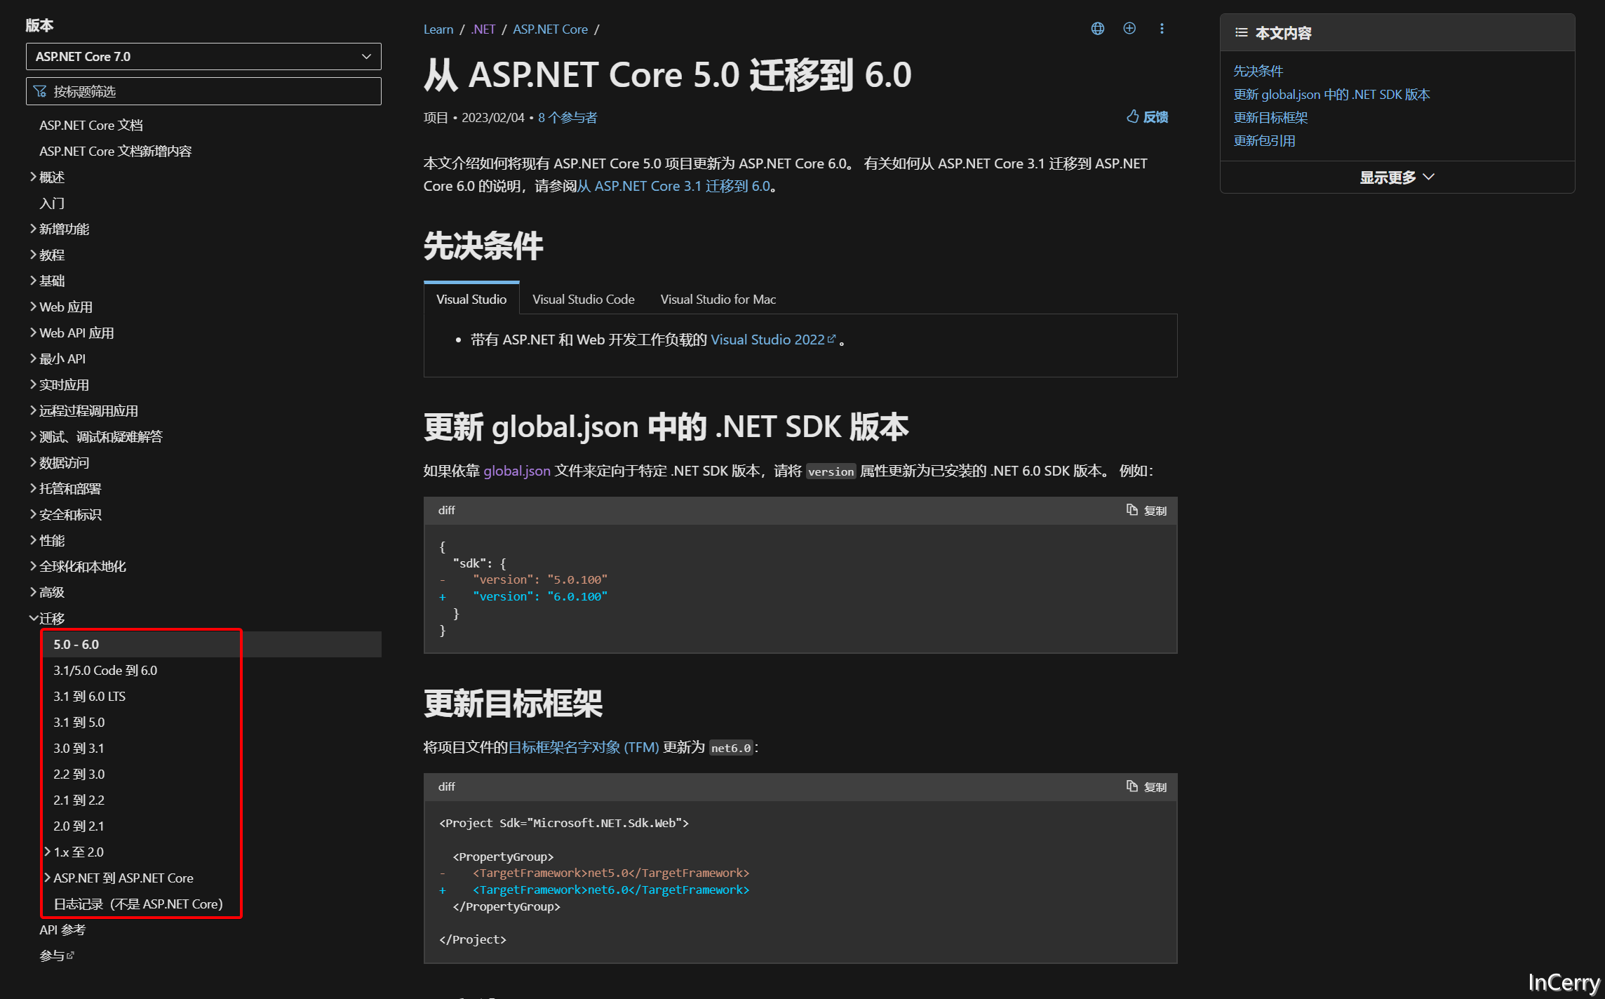The image size is (1605, 999).
Task: Select the 3.1 到 6.0 LTS item
Action: [x=90, y=696]
